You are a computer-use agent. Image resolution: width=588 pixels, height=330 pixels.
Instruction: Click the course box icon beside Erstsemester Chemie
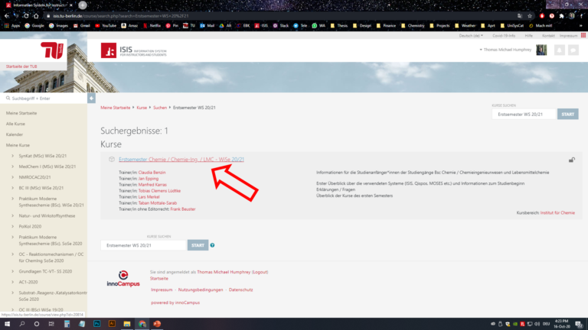click(x=111, y=160)
